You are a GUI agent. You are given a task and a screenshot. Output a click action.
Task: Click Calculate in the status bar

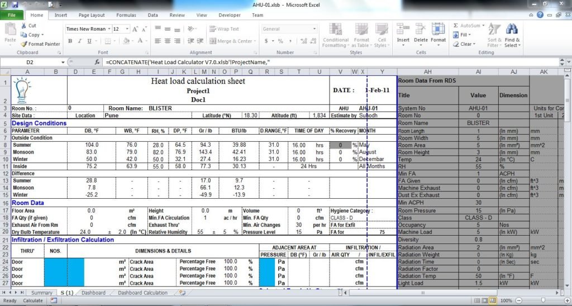pos(33,300)
